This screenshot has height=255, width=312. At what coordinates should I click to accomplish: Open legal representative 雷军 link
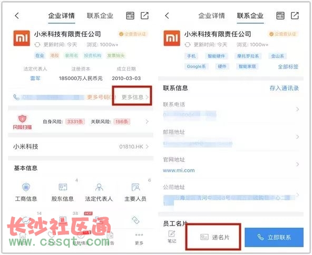(x=35, y=79)
